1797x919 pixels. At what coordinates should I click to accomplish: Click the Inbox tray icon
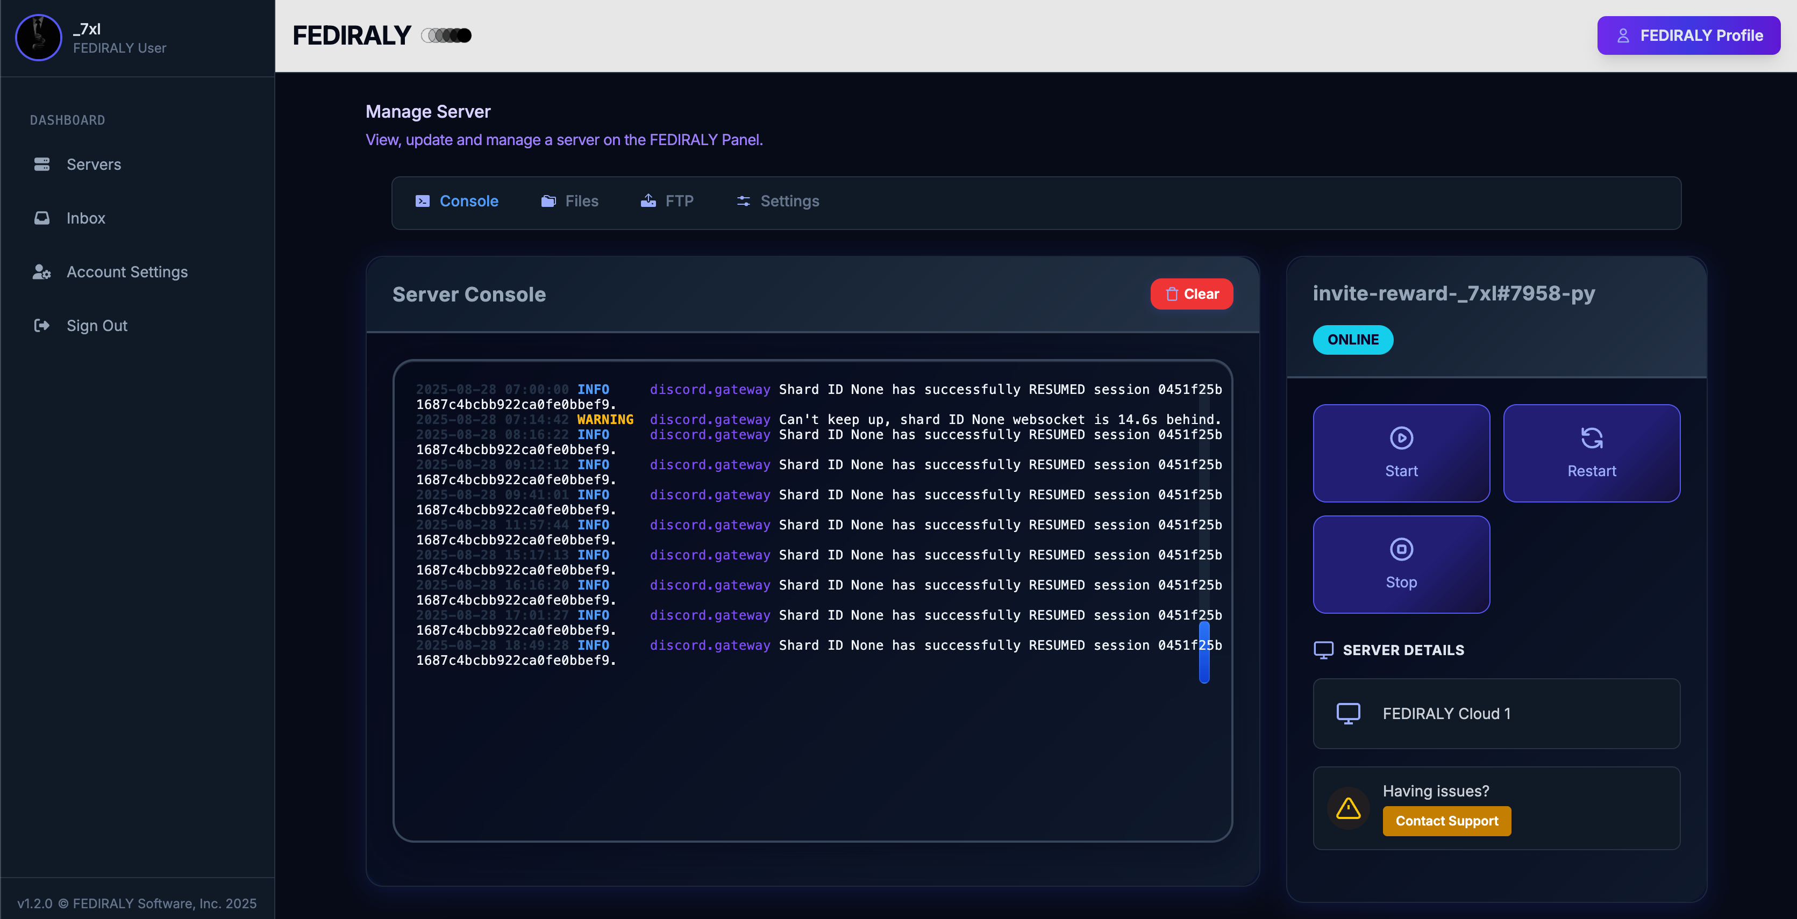click(x=42, y=218)
